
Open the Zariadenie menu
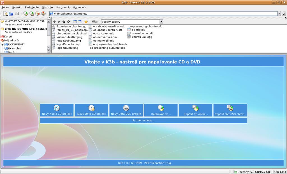point(32,8)
